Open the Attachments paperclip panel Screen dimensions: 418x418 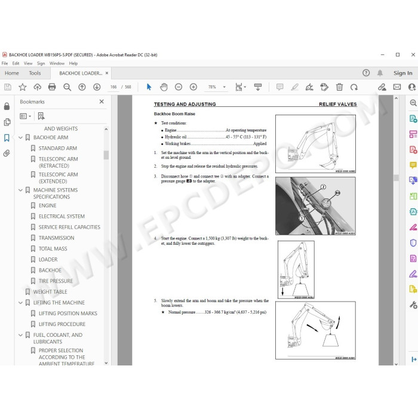(x=7, y=153)
